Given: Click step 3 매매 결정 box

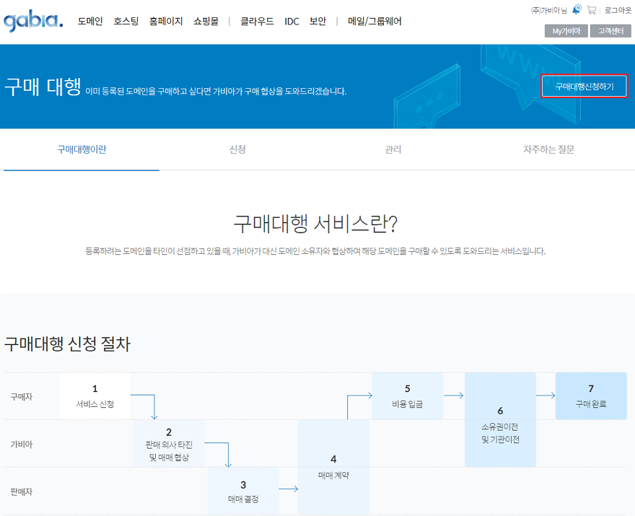Looking at the screenshot, I should 243,491.
